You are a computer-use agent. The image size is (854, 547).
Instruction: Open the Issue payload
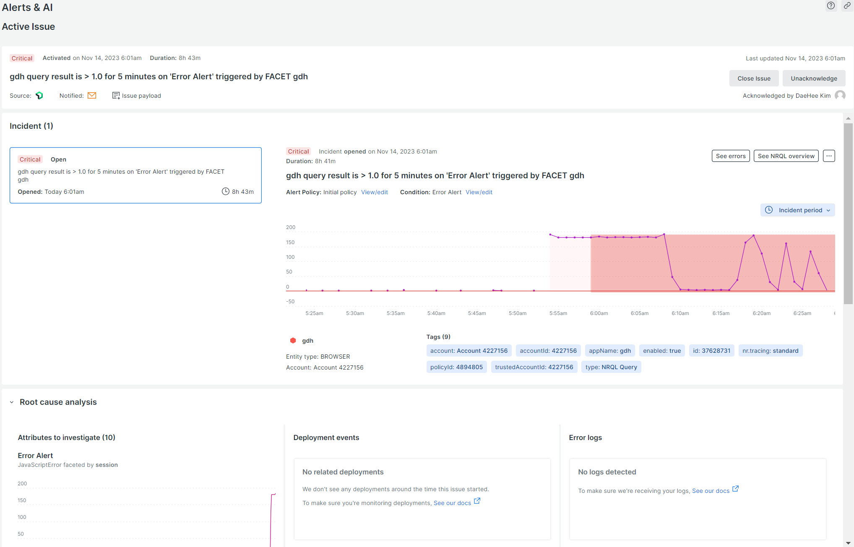coord(137,96)
